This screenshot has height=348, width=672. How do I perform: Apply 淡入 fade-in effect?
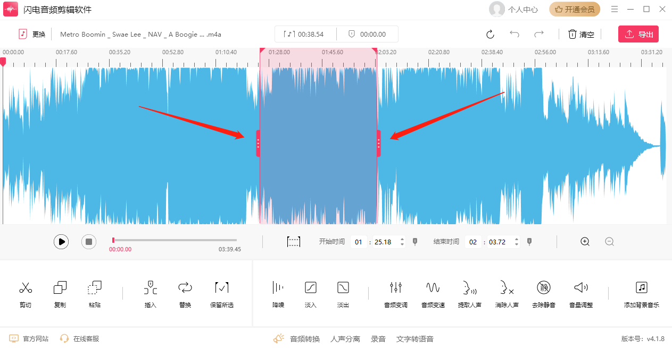click(x=310, y=288)
